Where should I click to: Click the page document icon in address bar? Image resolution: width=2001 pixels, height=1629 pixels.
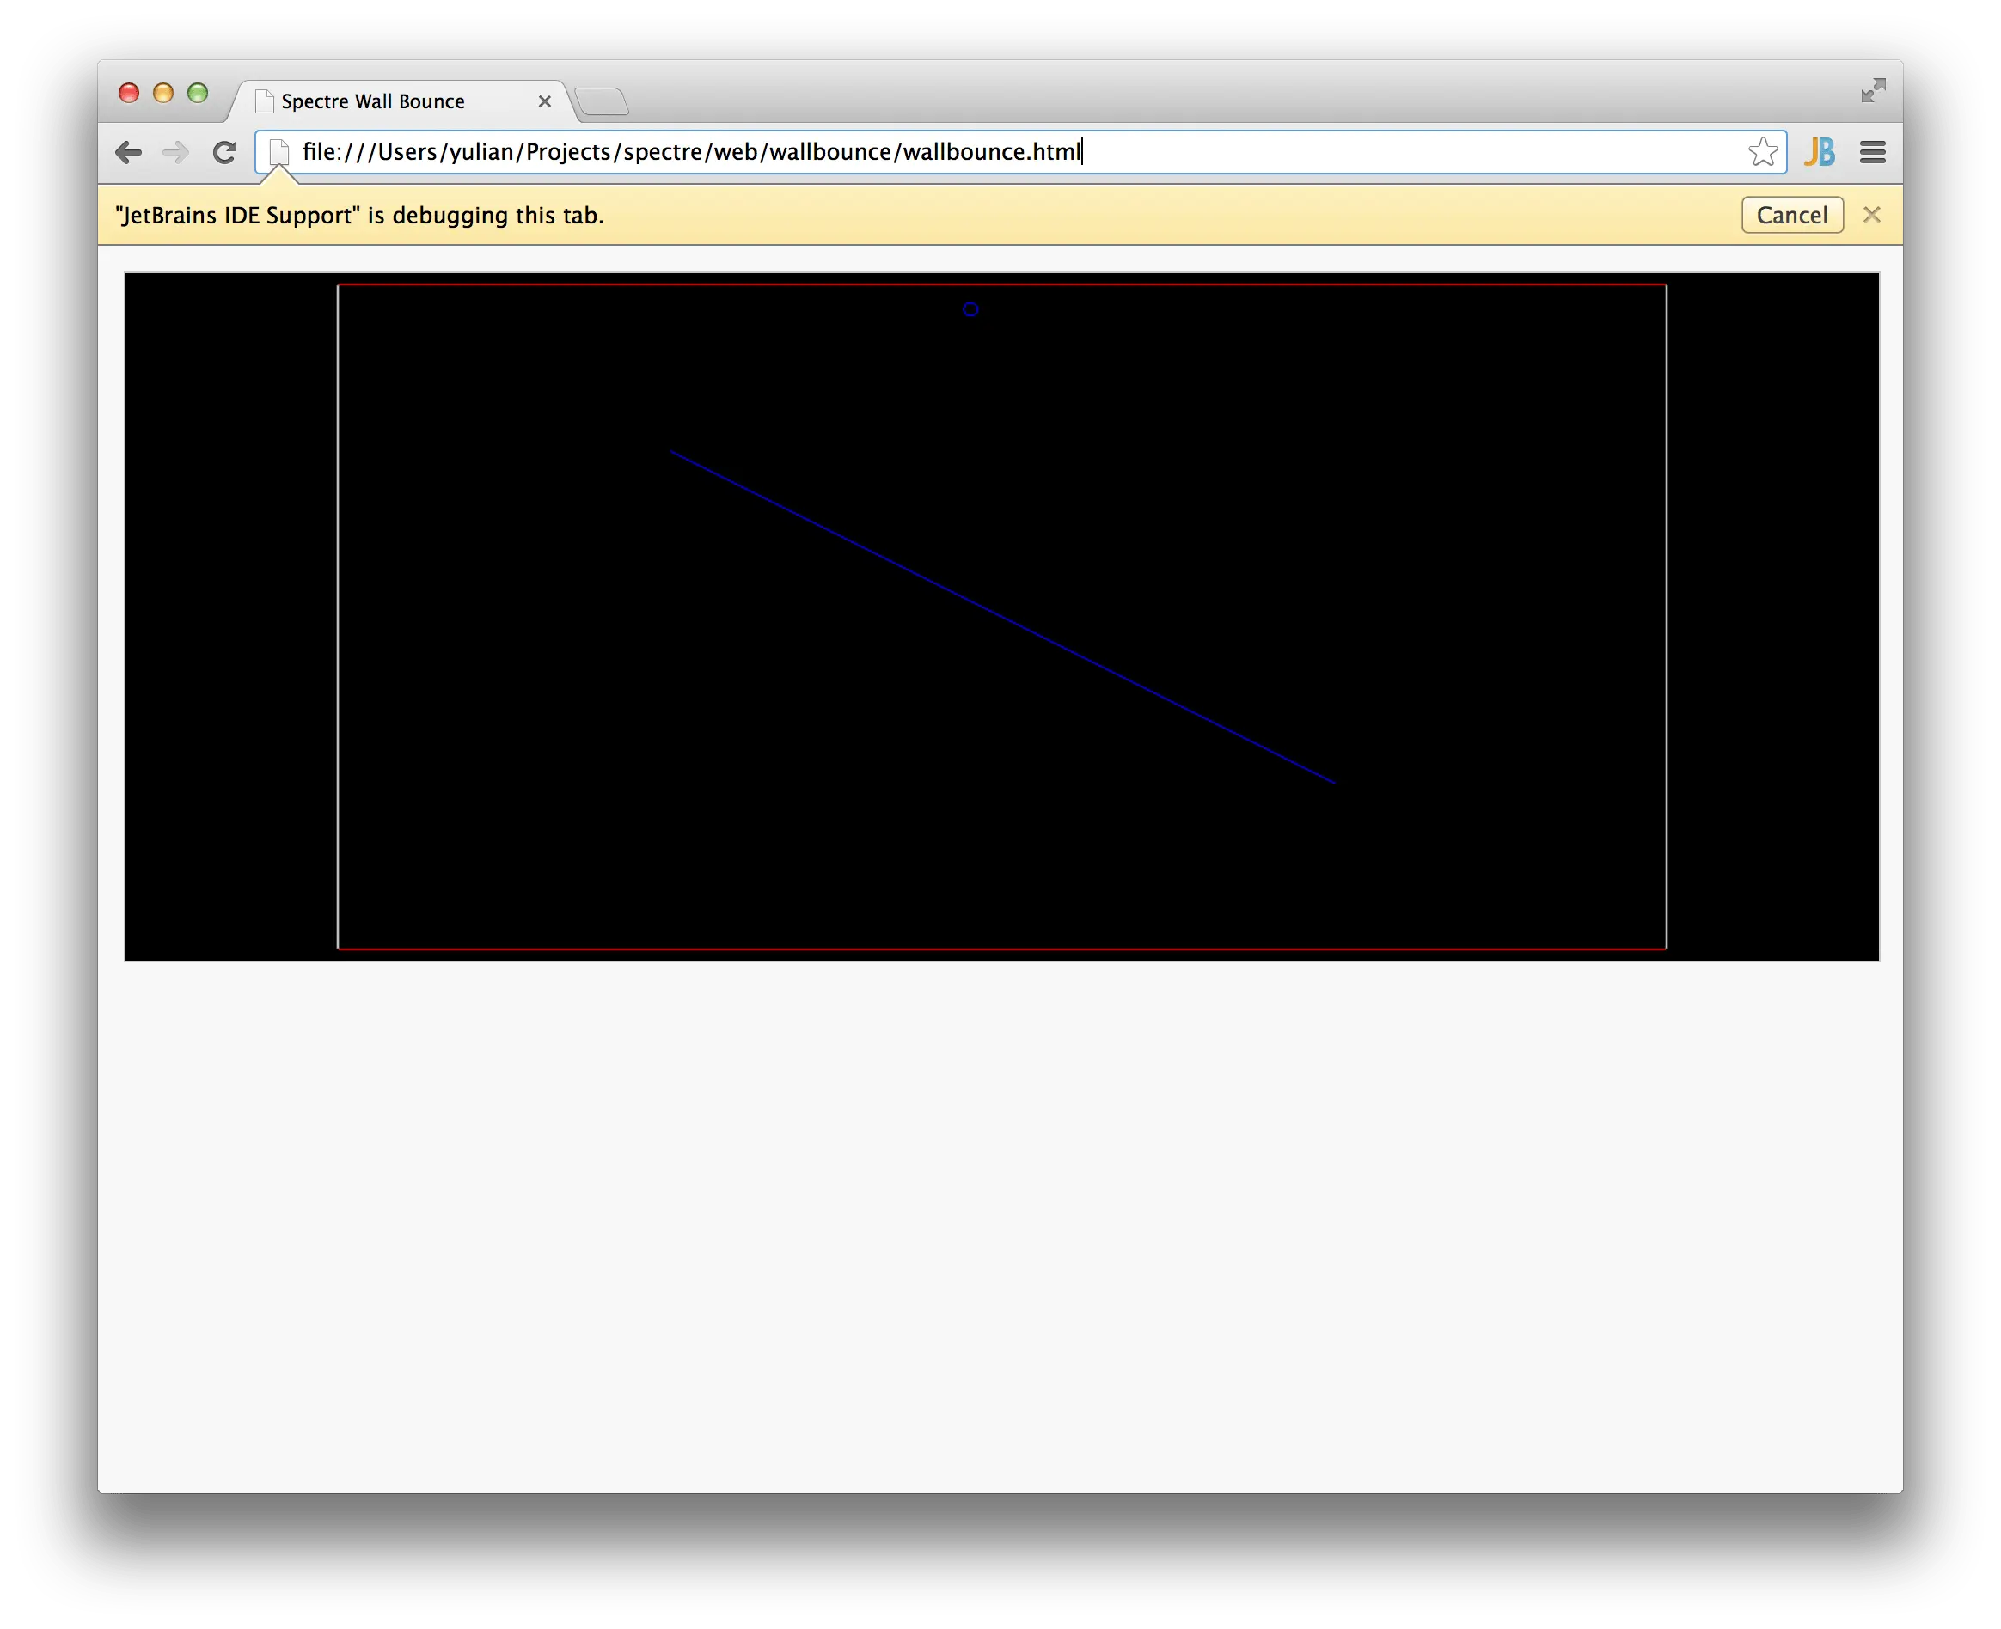278,151
